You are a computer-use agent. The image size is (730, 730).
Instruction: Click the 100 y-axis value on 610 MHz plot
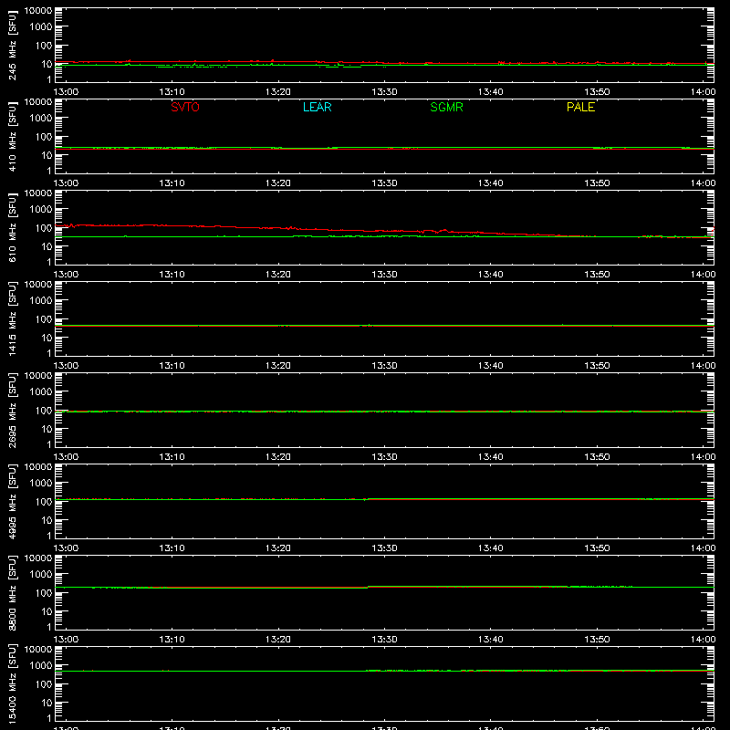coord(44,227)
